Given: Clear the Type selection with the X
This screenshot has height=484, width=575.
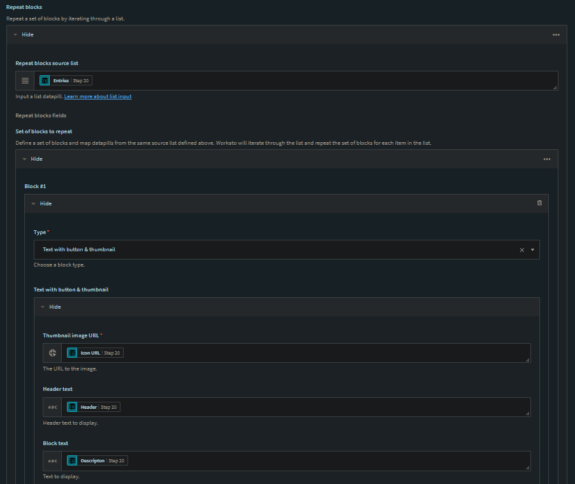Looking at the screenshot, I should click(521, 250).
